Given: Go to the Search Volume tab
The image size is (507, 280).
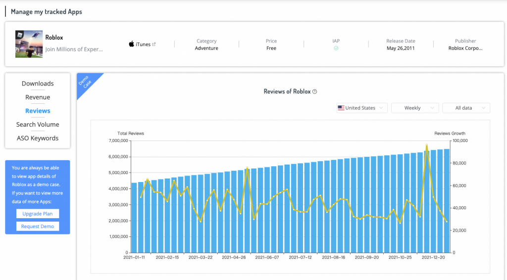Looking at the screenshot, I should pos(38,125).
